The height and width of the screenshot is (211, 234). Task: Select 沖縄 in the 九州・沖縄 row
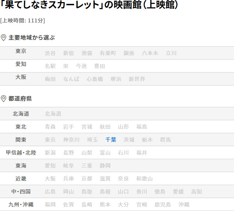[x=184, y=205]
